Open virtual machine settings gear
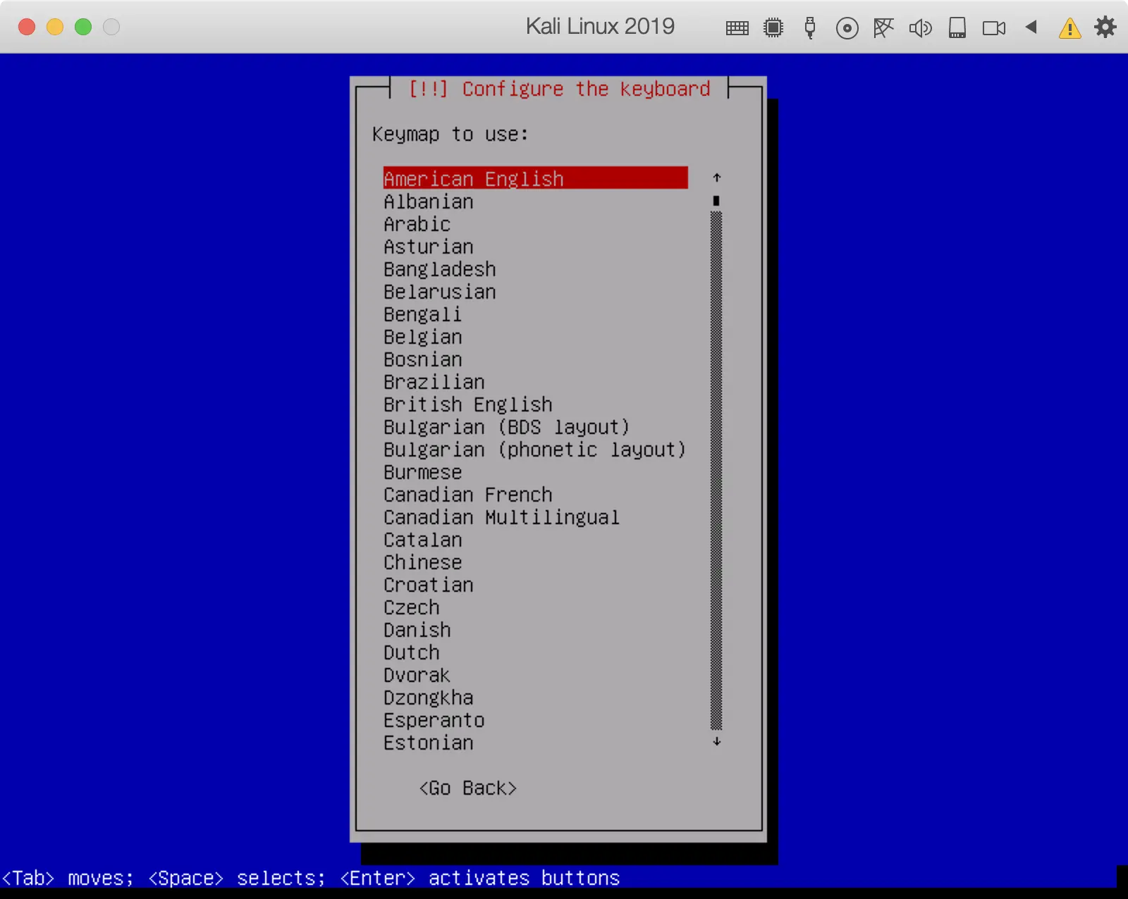This screenshot has width=1128, height=899. tap(1105, 27)
